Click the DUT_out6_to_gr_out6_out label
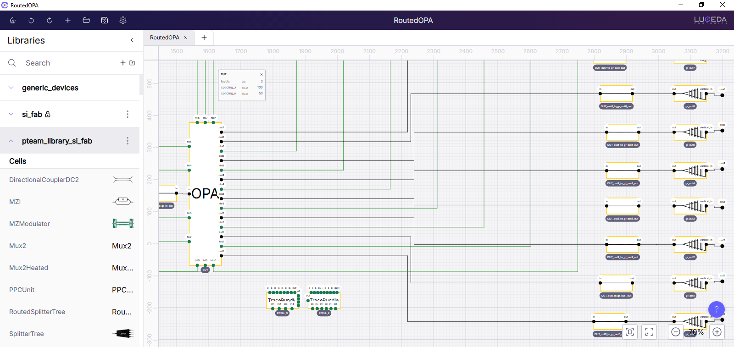 point(616,106)
